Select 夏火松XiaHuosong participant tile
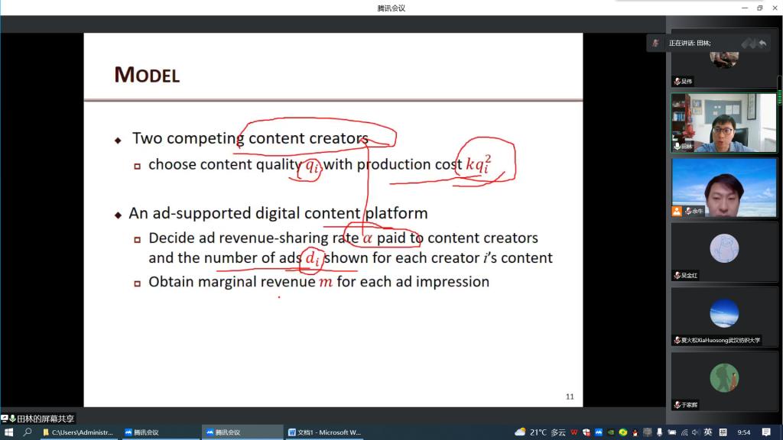Screen dimensions: 783x440 [x=723, y=317]
